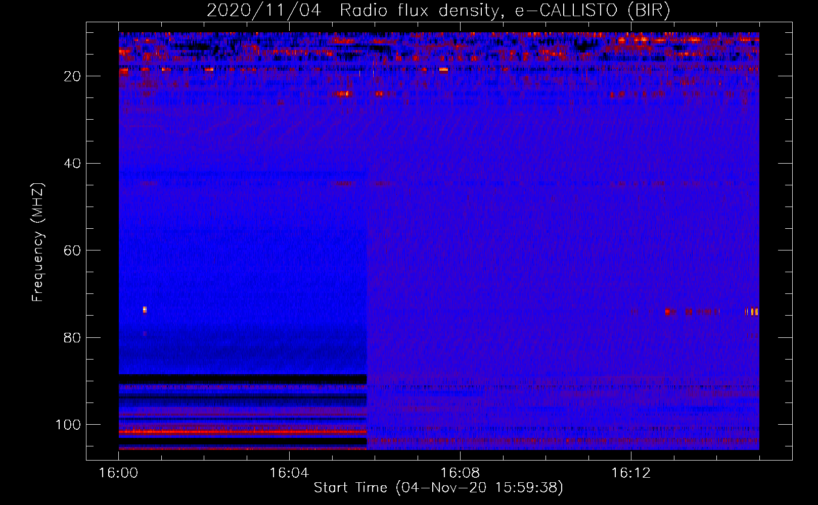Click the '16:12' time tick label
The height and width of the screenshot is (505, 818).
(631, 473)
